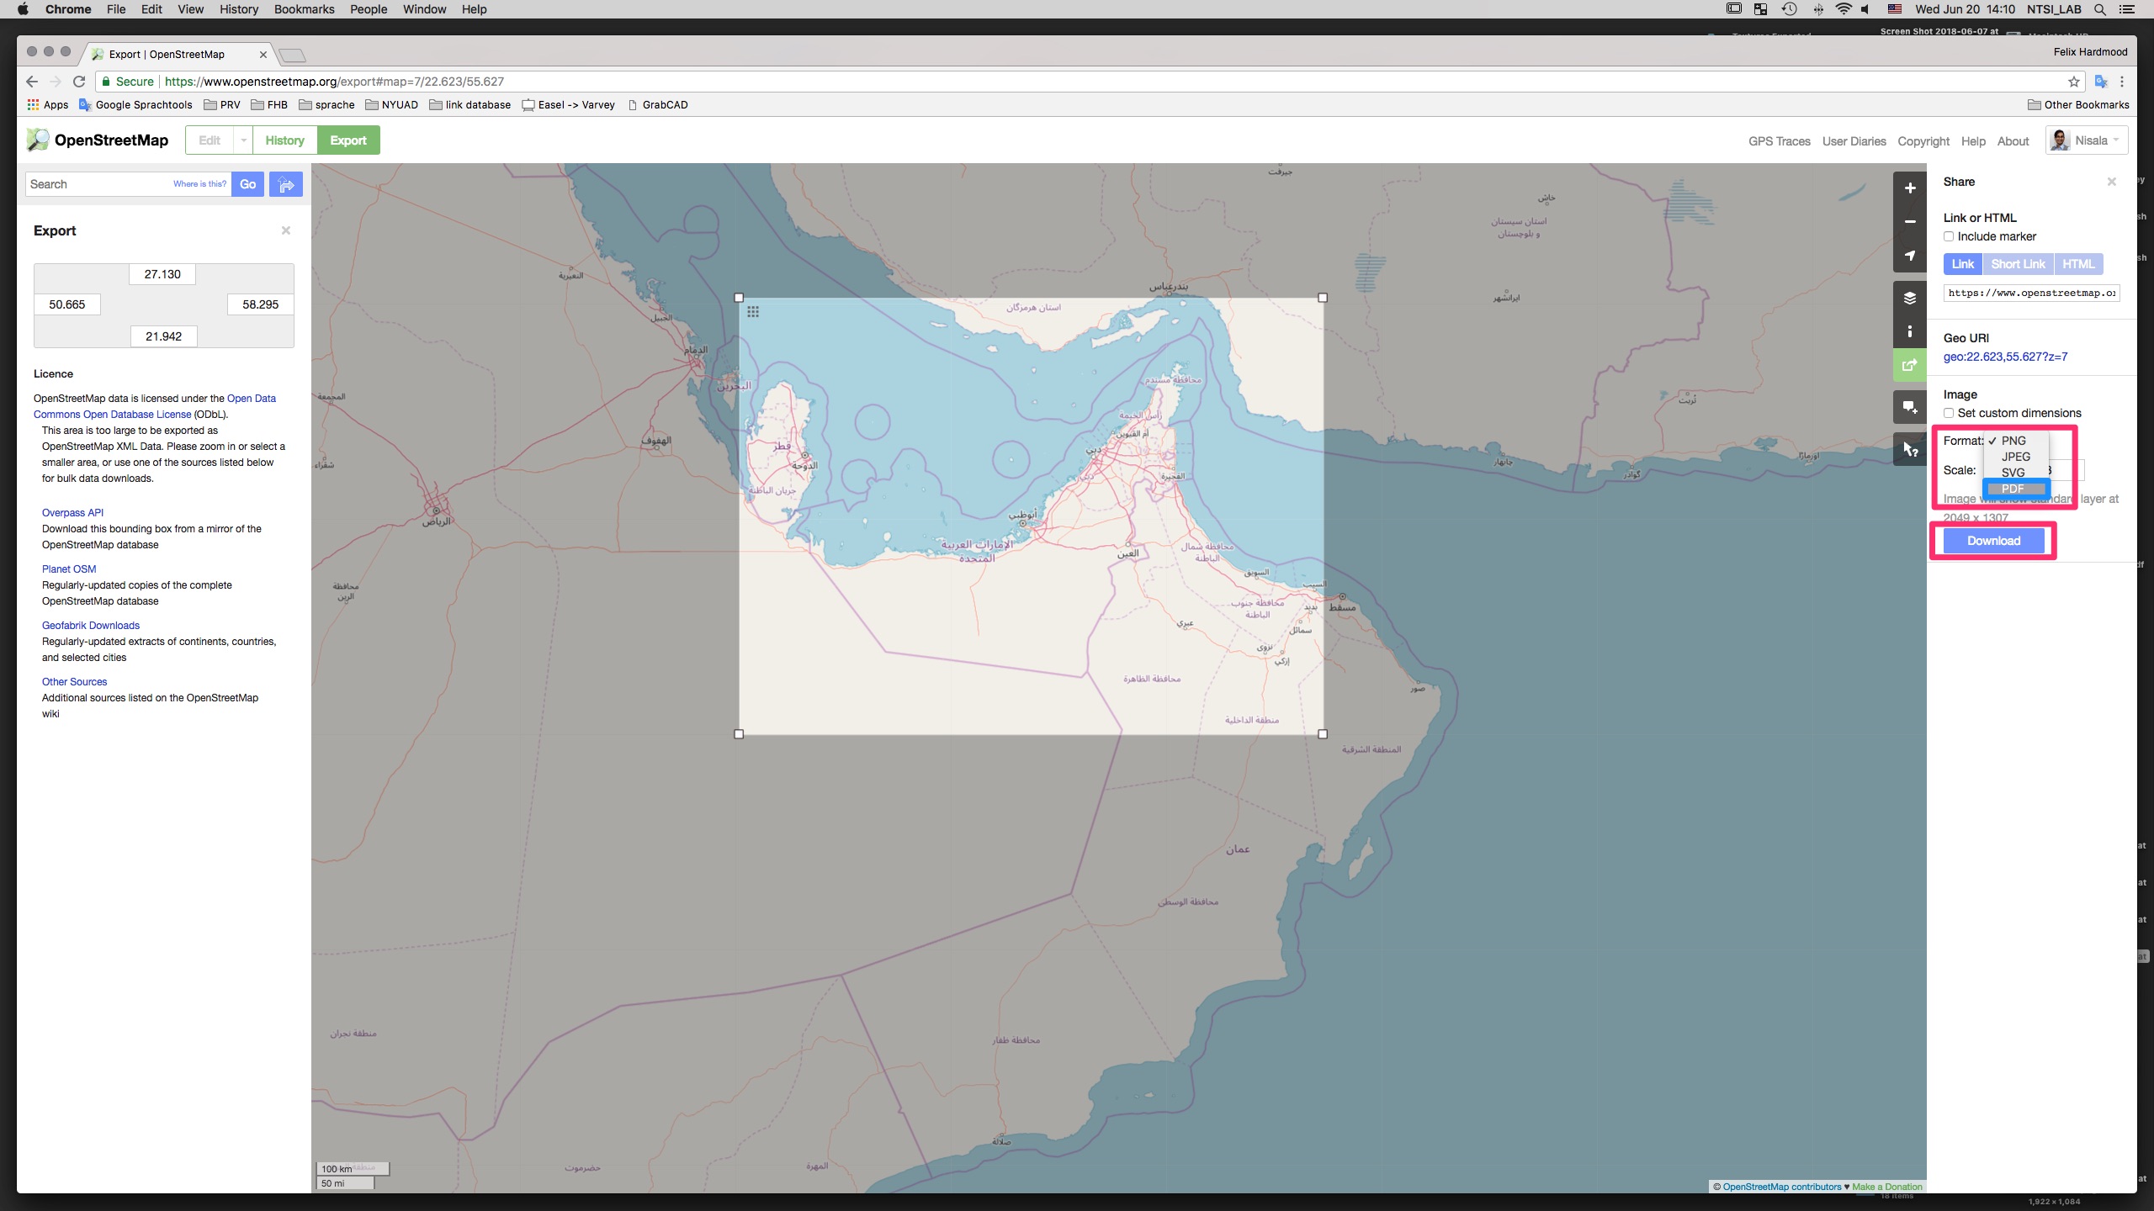2154x1211 pixels.
Task: Open the Overpass API link
Action: (72, 512)
